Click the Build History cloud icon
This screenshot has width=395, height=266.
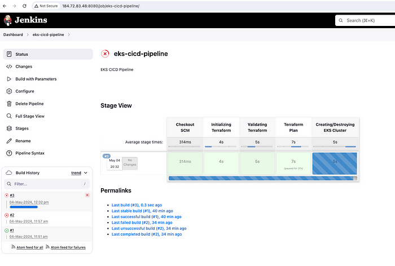[9, 172]
